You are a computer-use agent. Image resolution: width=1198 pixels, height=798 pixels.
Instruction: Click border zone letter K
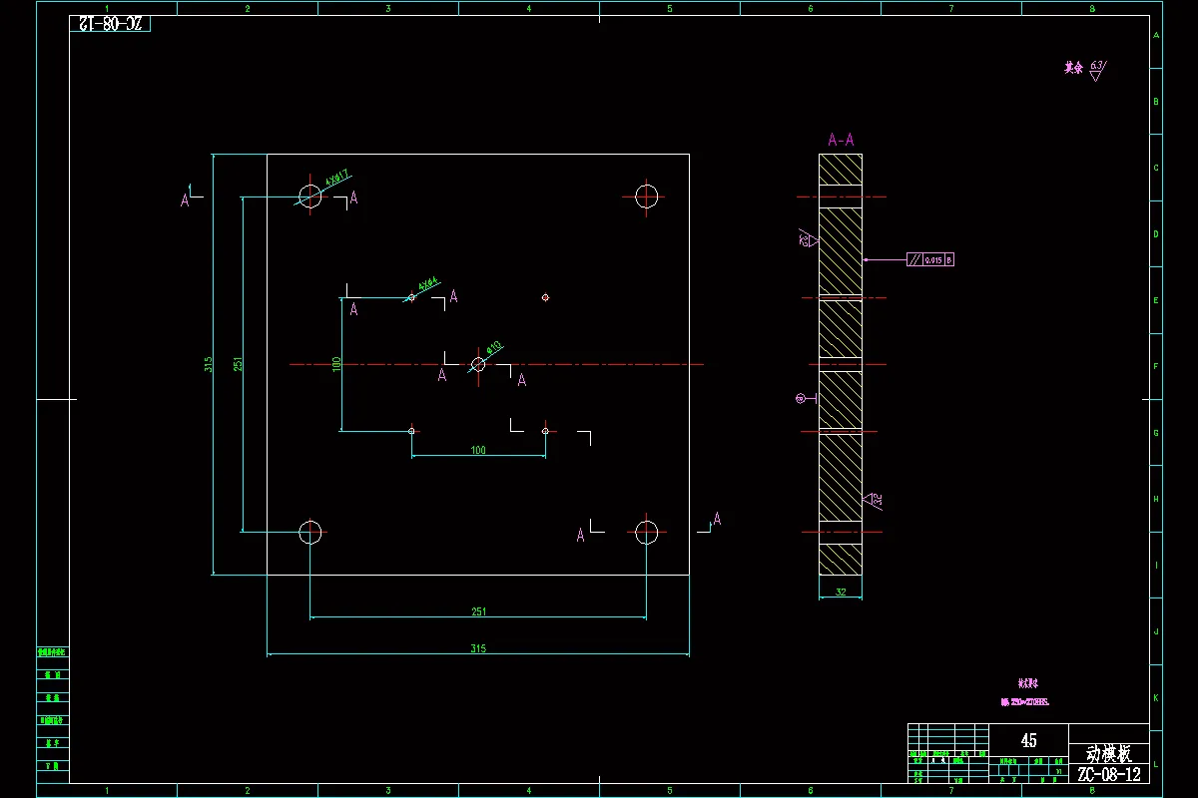1156,698
